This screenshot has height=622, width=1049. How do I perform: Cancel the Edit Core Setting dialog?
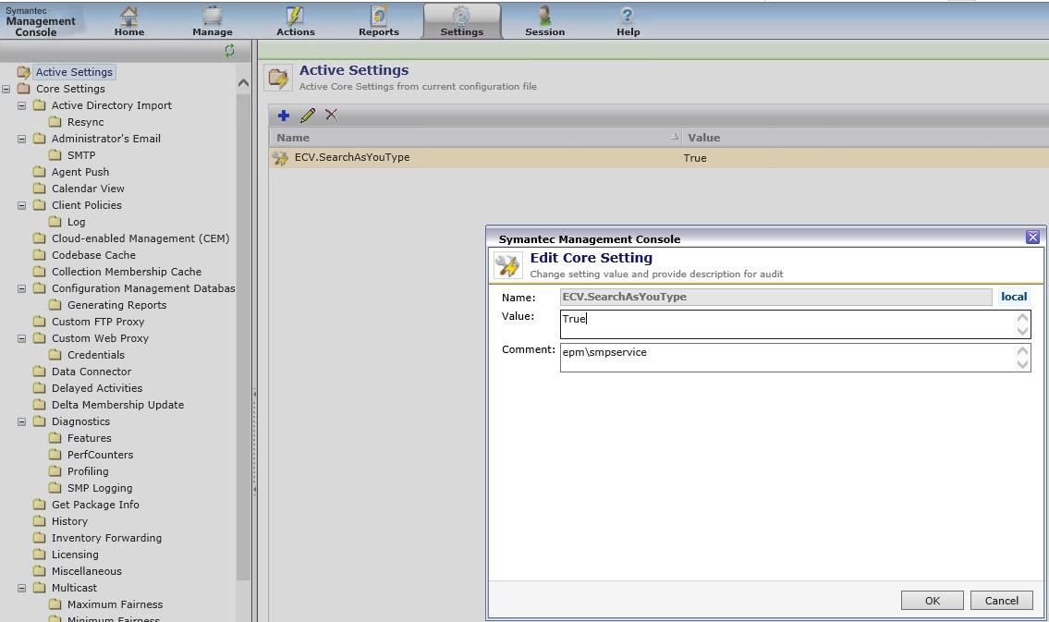point(1001,601)
